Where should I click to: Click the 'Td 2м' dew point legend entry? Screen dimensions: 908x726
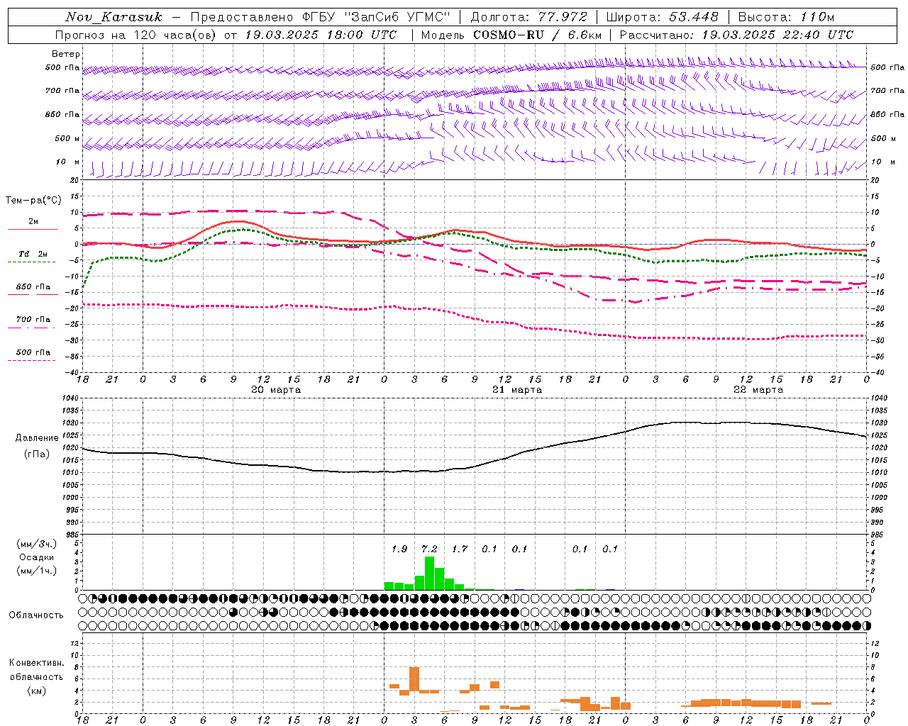click(x=33, y=254)
